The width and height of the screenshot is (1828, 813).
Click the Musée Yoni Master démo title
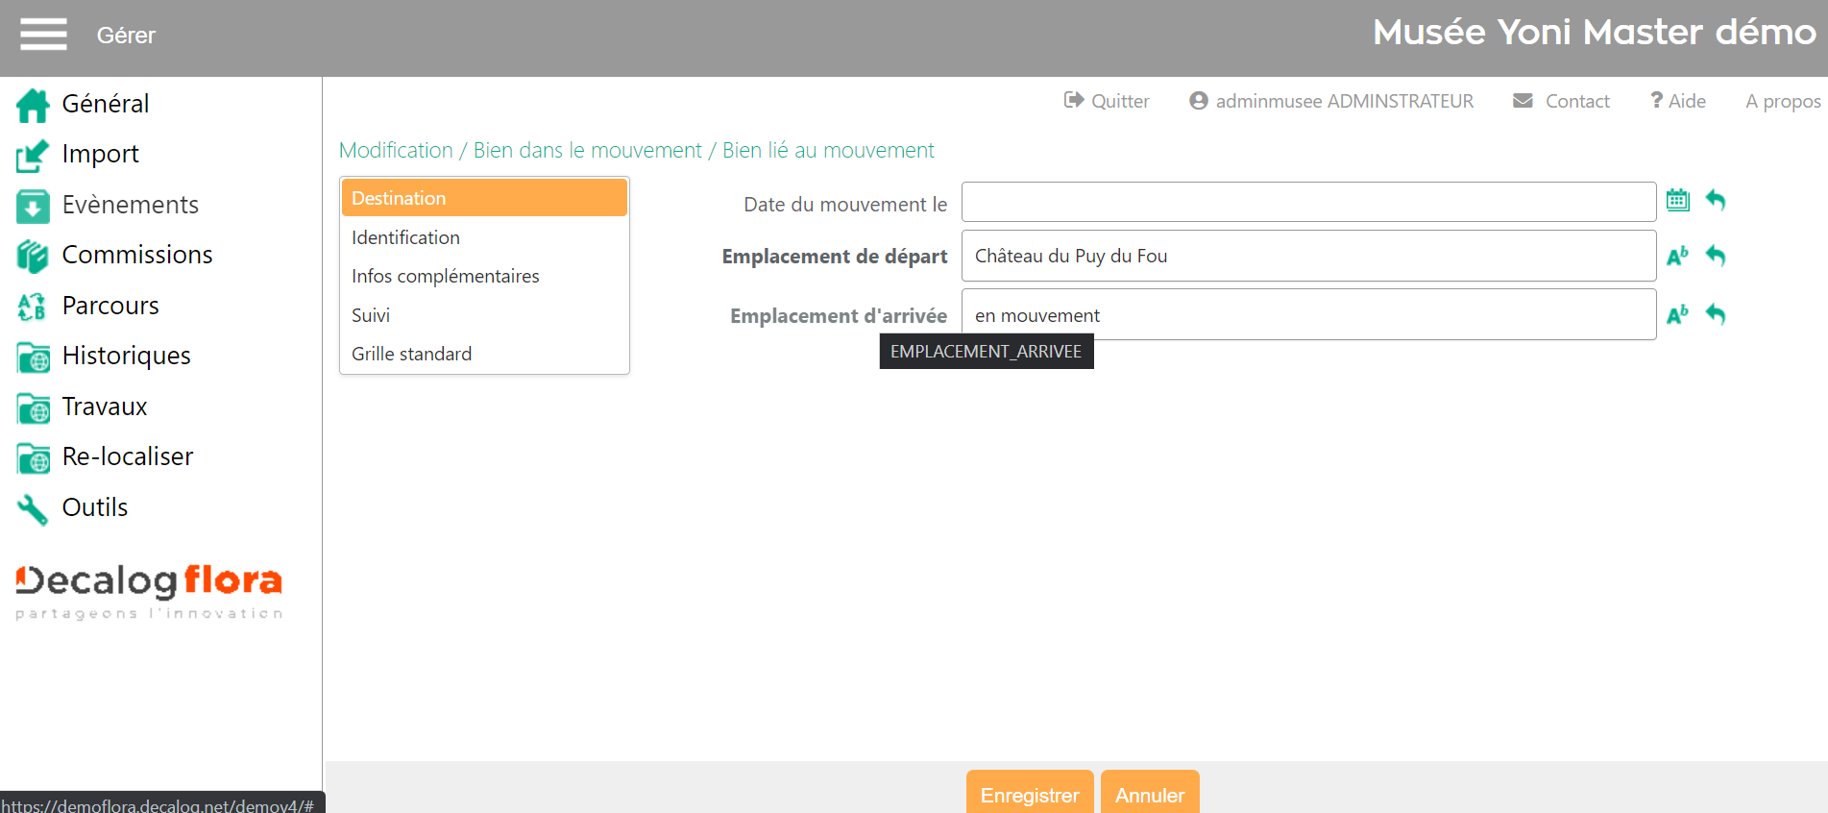point(1595,33)
